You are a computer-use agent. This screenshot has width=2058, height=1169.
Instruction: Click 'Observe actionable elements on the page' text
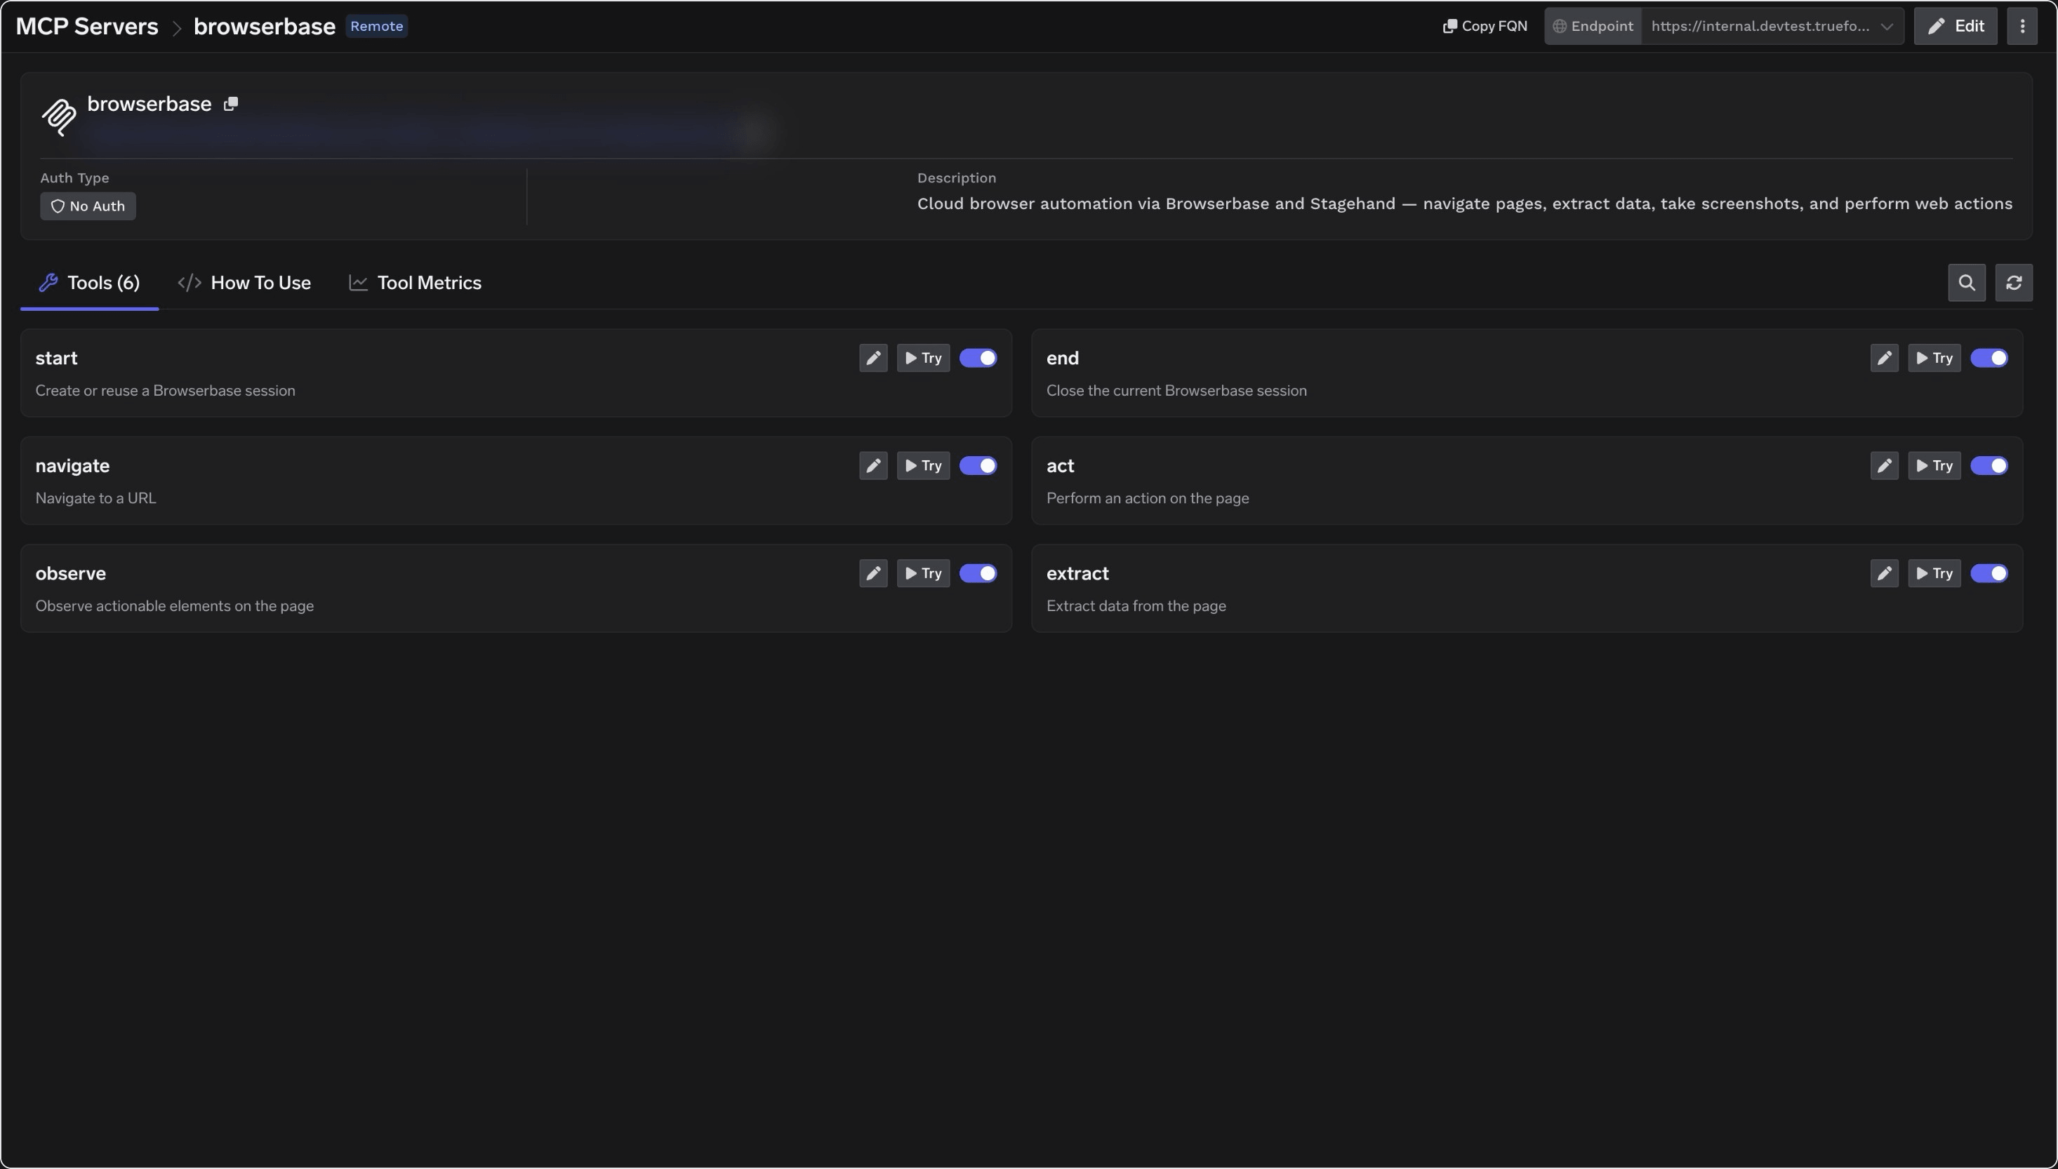[174, 606]
